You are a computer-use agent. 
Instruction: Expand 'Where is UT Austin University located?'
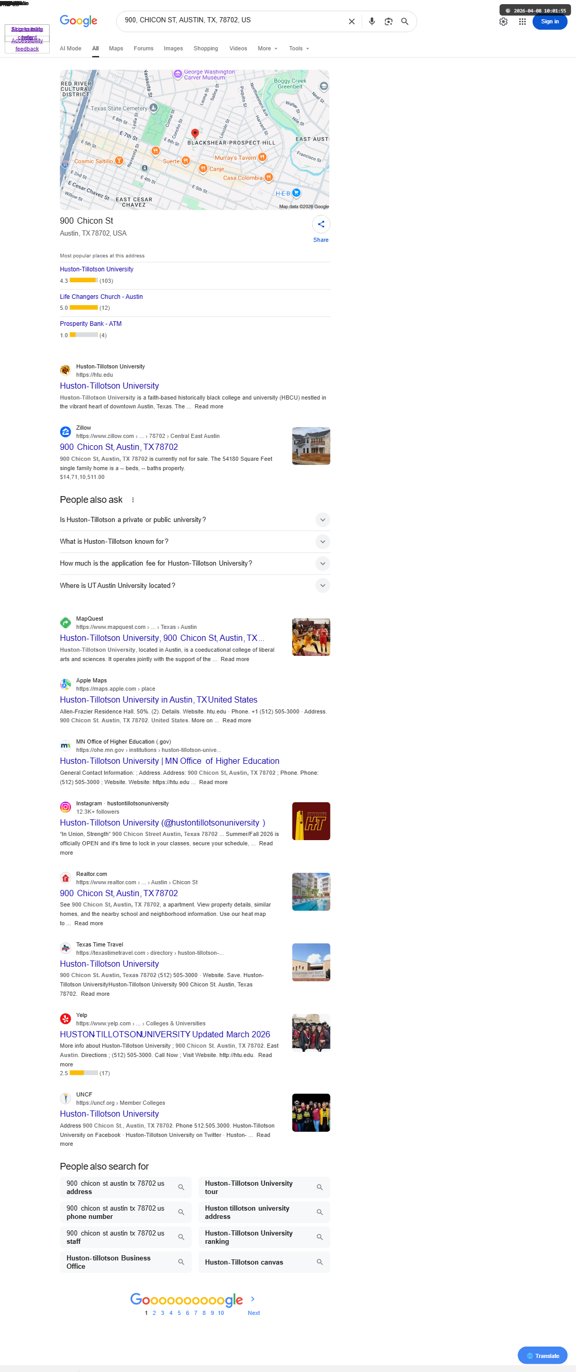click(195, 585)
